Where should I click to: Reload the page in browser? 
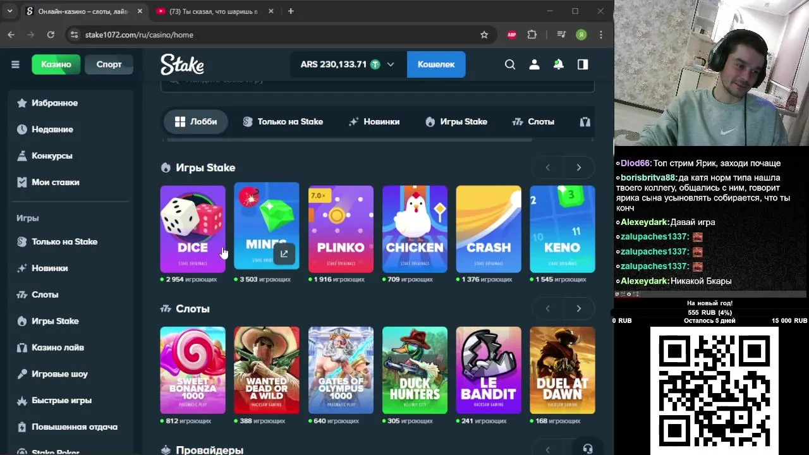[x=51, y=35]
